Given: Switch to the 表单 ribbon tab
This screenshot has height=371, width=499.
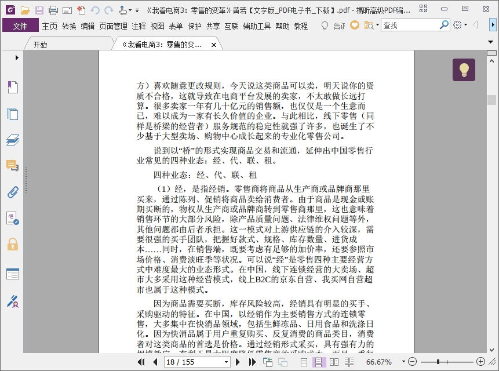Looking at the screenshot, I should tap(176, 26).
